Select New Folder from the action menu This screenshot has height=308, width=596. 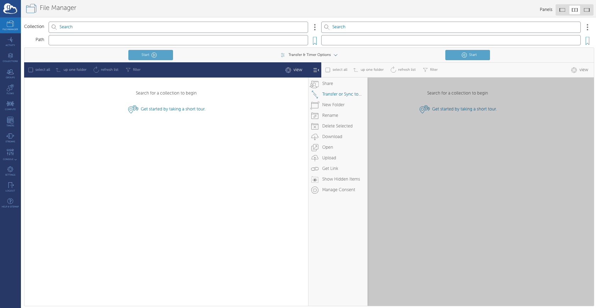(x=333, y=105)
